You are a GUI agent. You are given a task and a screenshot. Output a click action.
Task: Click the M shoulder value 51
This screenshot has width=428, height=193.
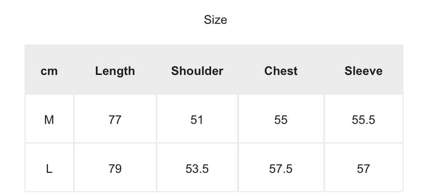tap(197, 120)
